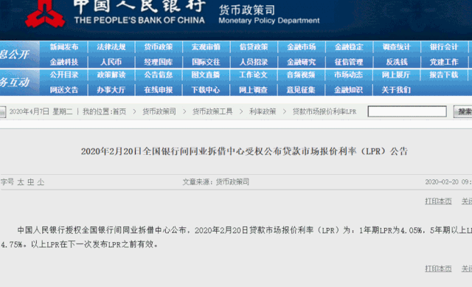Go to 办事大厅
This screenshot has height=287, width=472.
click(x=111, y=90)
